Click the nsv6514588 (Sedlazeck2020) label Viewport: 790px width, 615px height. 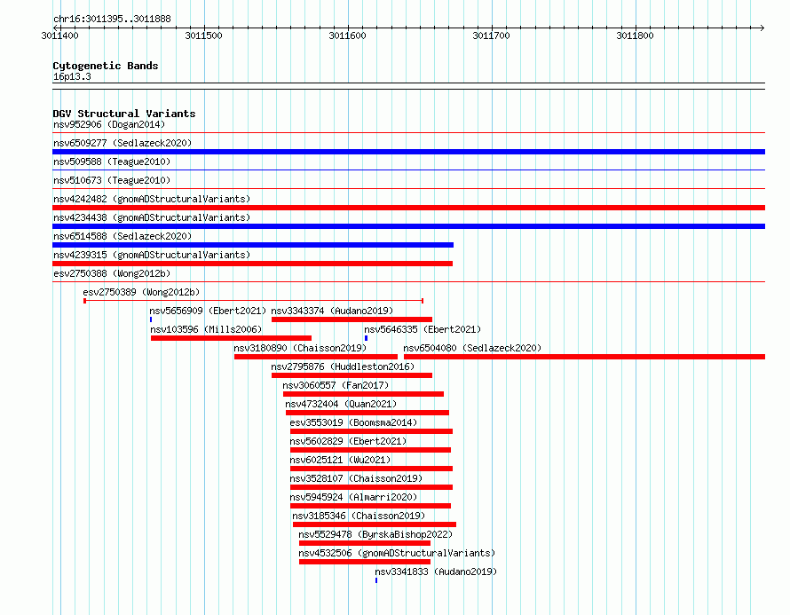click(122, 236)
